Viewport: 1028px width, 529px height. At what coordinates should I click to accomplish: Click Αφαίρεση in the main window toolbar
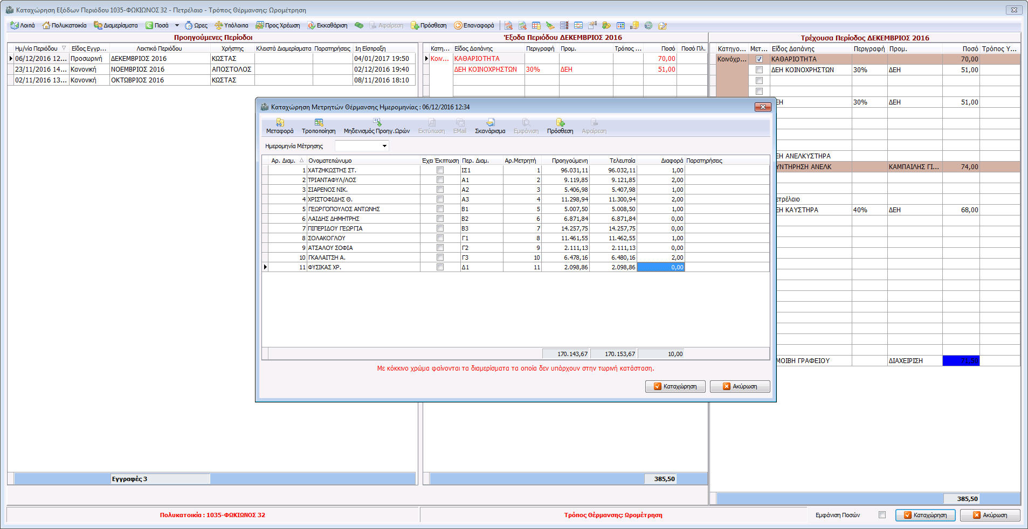coord(386,25)
